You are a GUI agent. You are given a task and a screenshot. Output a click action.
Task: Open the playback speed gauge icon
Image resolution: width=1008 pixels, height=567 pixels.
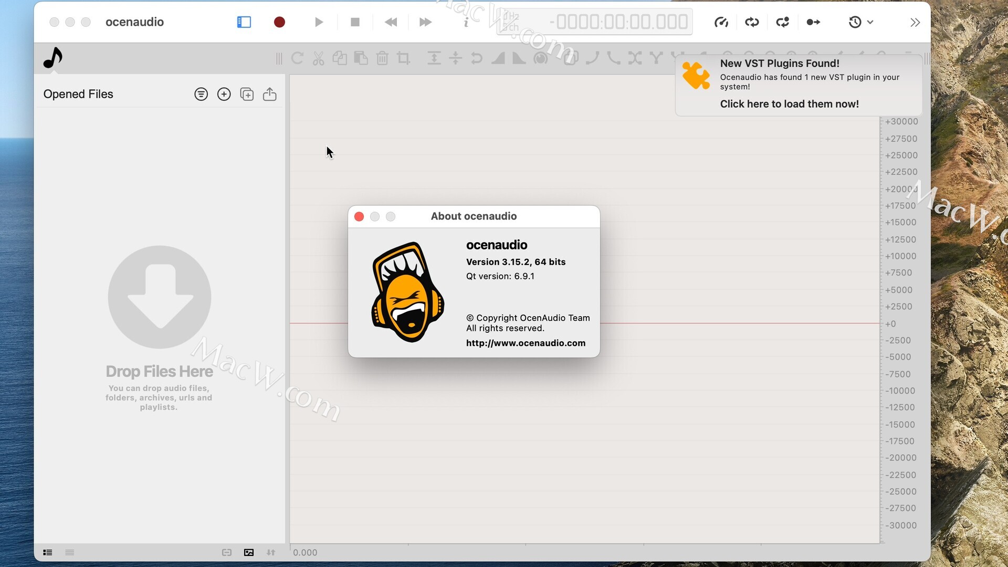pos(721,22)
